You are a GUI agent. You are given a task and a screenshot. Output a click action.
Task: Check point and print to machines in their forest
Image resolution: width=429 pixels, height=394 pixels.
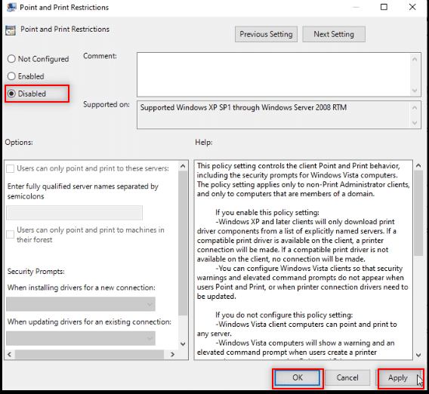[x=11, y=234]
